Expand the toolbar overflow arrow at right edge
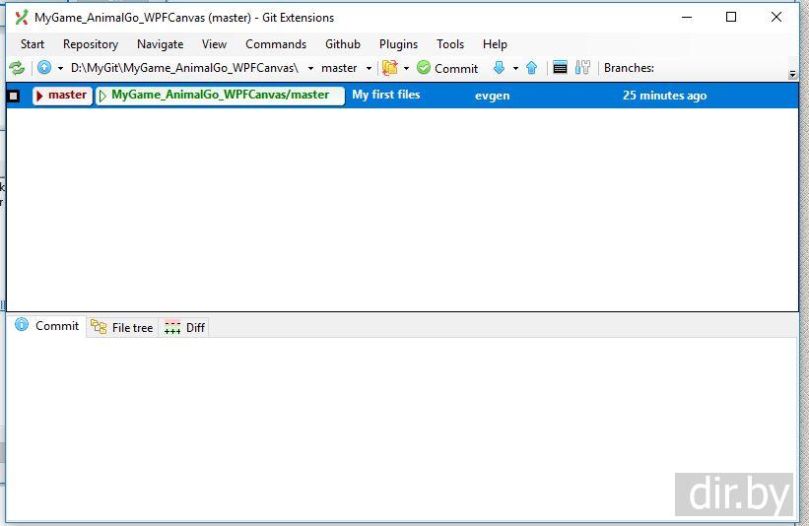Screen dimensions: 809x526 tap(793, 75)
